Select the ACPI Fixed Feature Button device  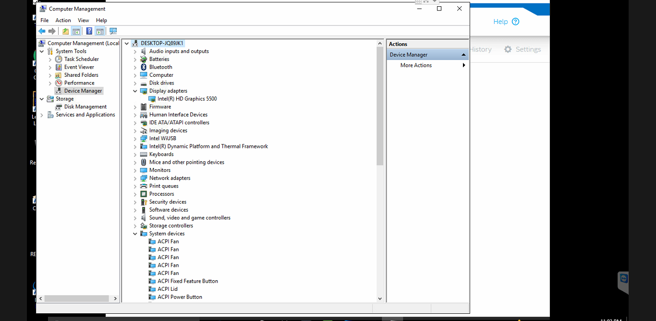pyautogui.click(x=188, y=281)
